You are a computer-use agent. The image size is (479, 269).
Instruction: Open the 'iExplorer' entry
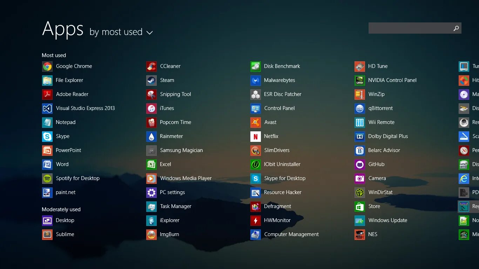coord(163,220)
